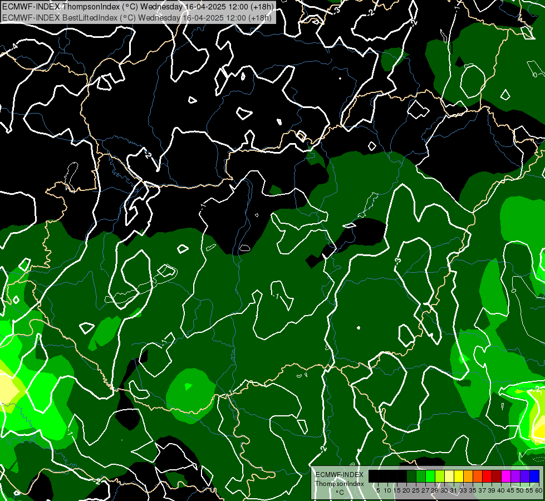The image size is (545, 501).
Task: Click the '-4' contour label on map
Action: (14, 46)
